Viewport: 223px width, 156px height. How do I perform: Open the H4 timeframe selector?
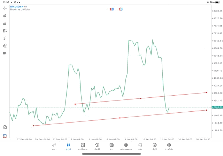pyautogui.click(x=5, y=53)
